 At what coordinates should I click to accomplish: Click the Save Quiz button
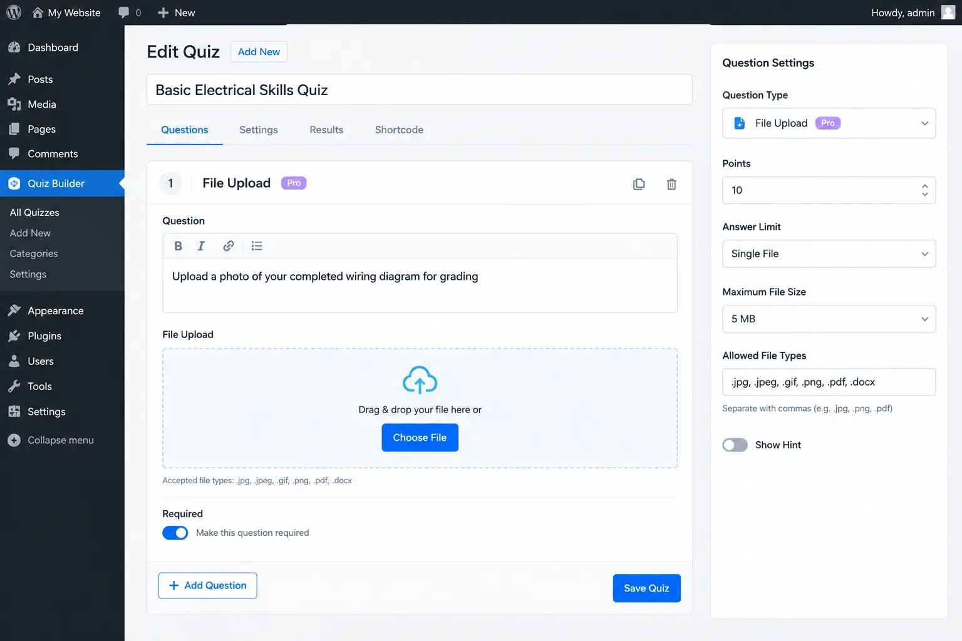click(646, 588)
